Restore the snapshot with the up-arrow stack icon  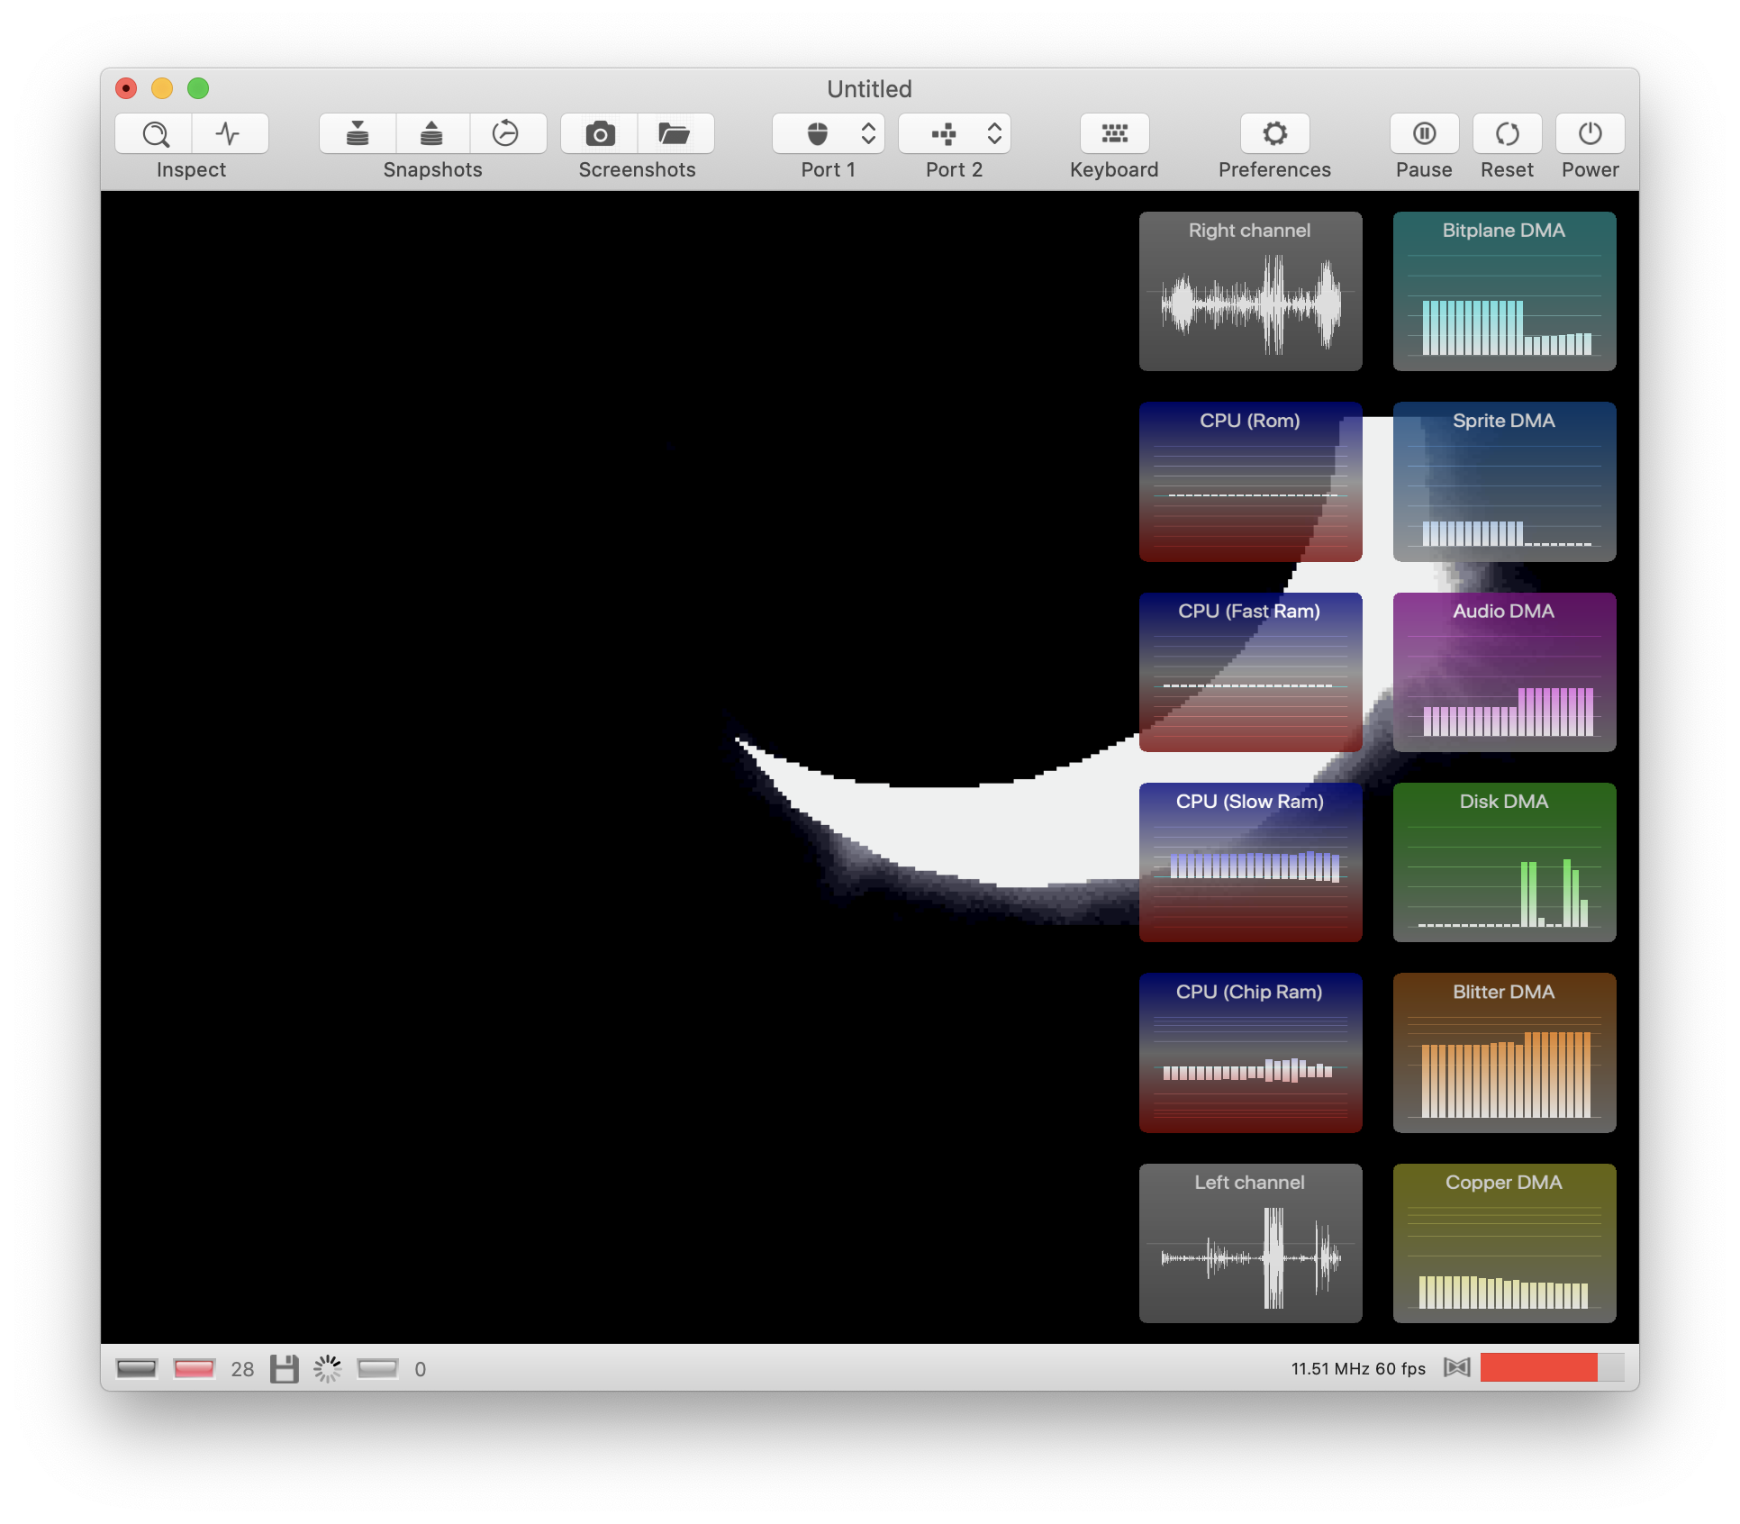432,134
